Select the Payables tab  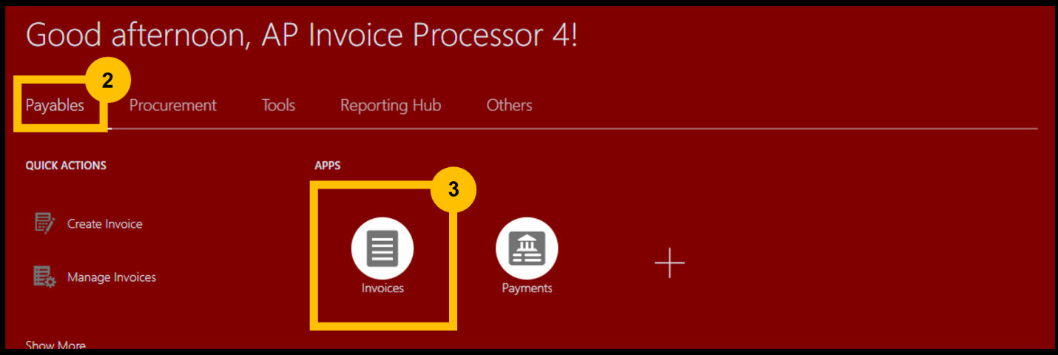(55, 105)
